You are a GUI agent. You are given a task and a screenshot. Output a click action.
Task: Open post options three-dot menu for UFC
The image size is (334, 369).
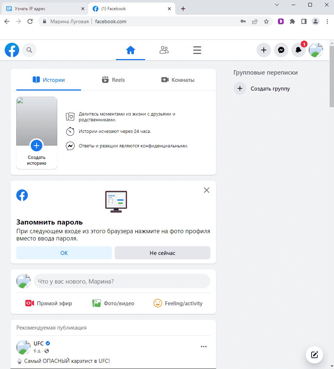204,347
